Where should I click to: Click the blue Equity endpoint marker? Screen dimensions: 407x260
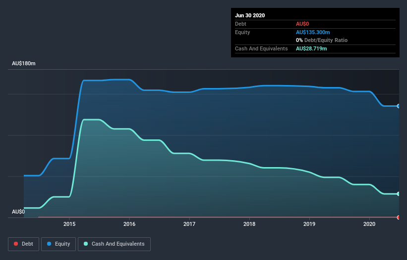[x=399, y=106]
